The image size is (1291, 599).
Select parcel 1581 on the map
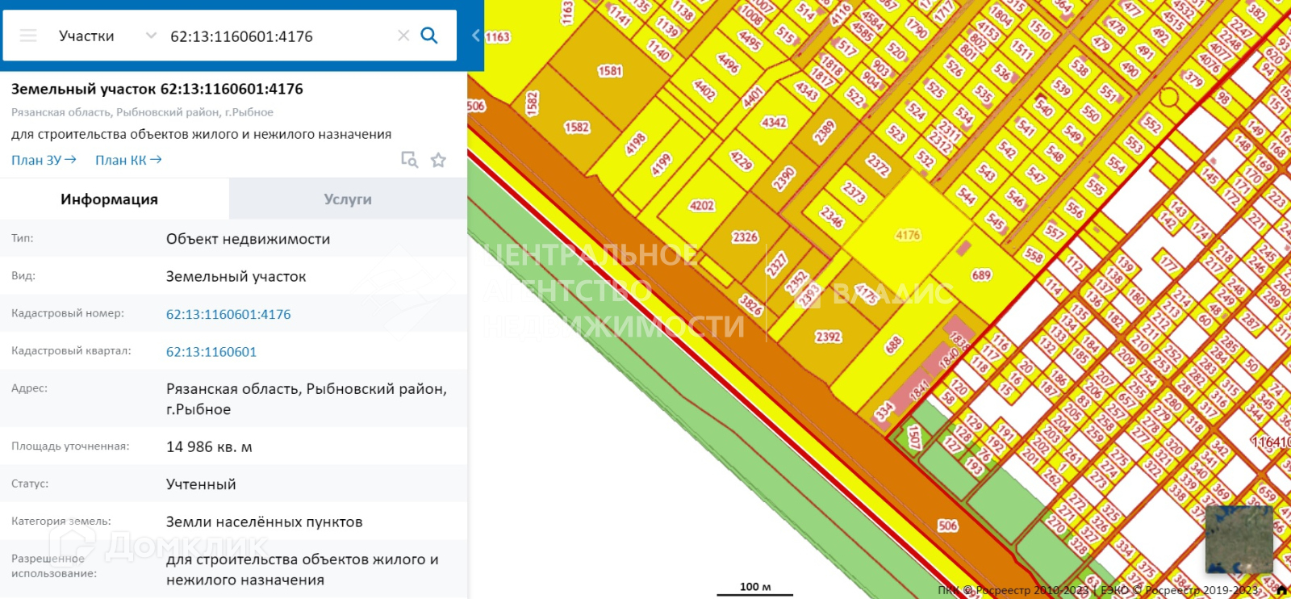(x=610, y=71)
